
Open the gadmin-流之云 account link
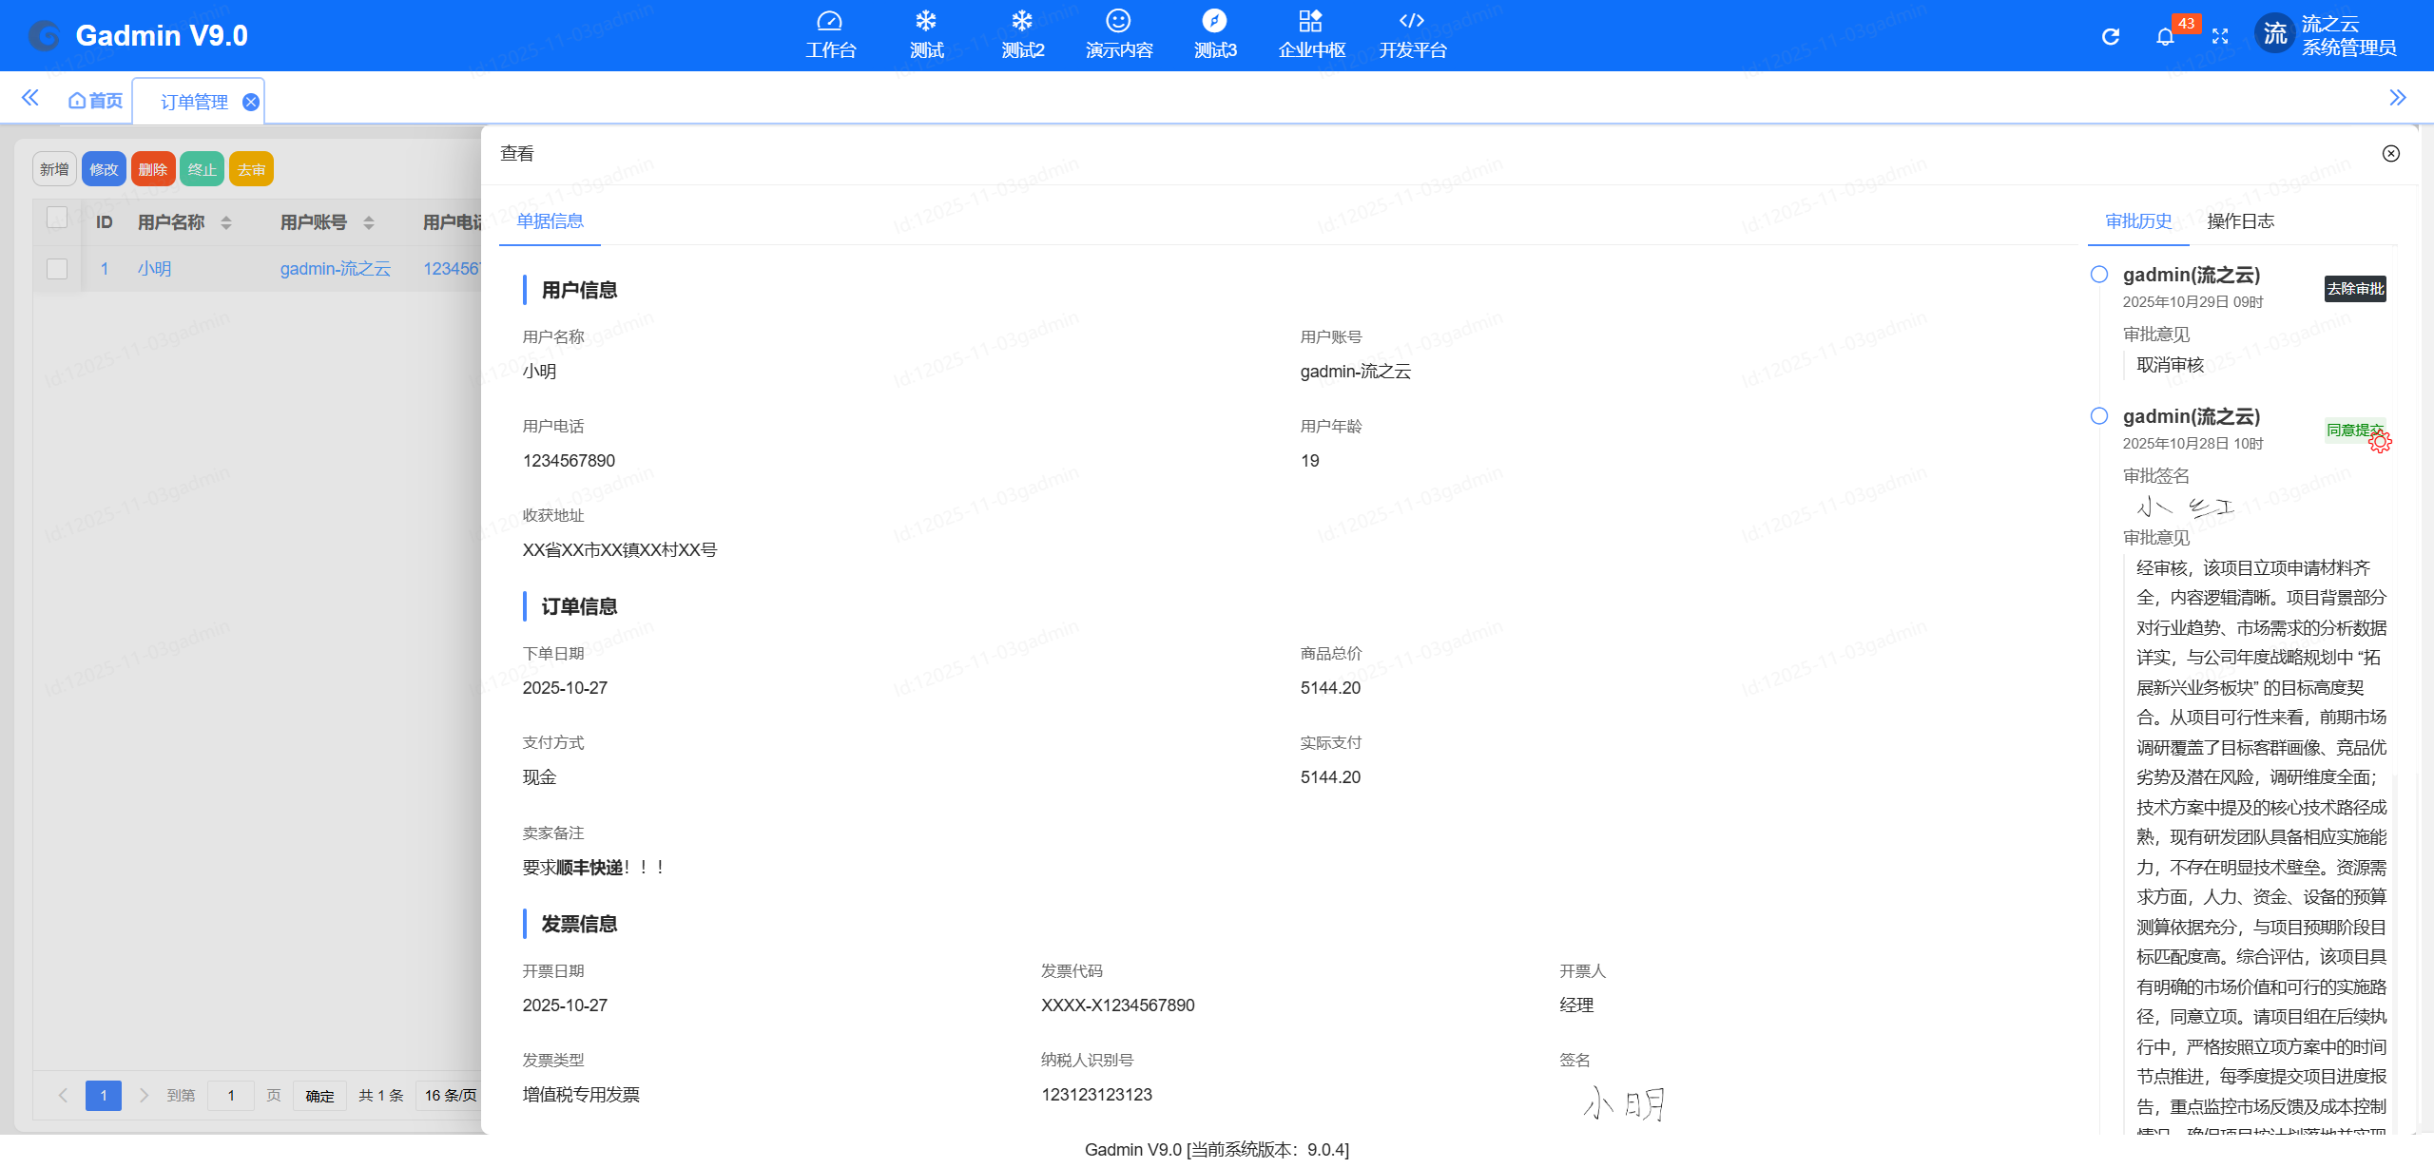point(336,268)
